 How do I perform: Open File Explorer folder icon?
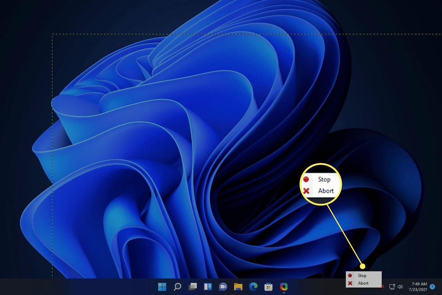coord(238,287)
